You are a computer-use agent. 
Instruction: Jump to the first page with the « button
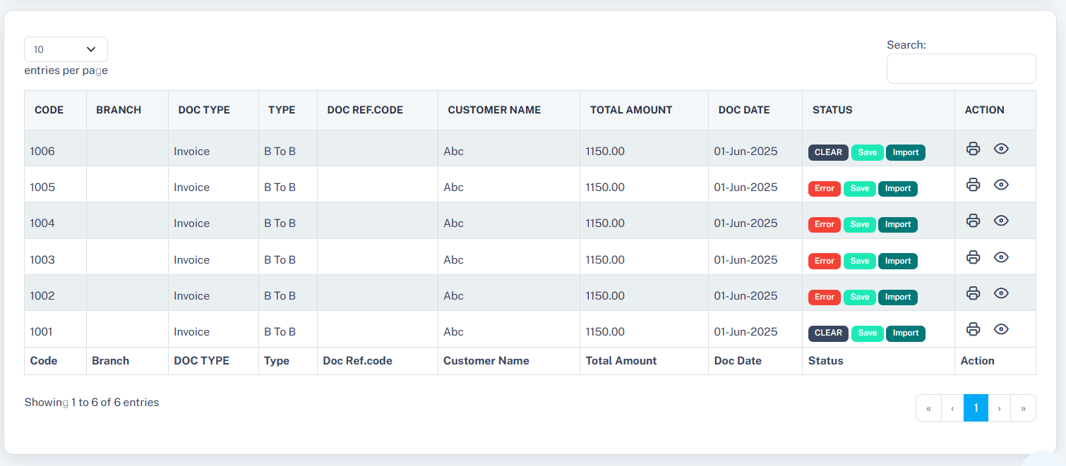click(x=928, y=408)
